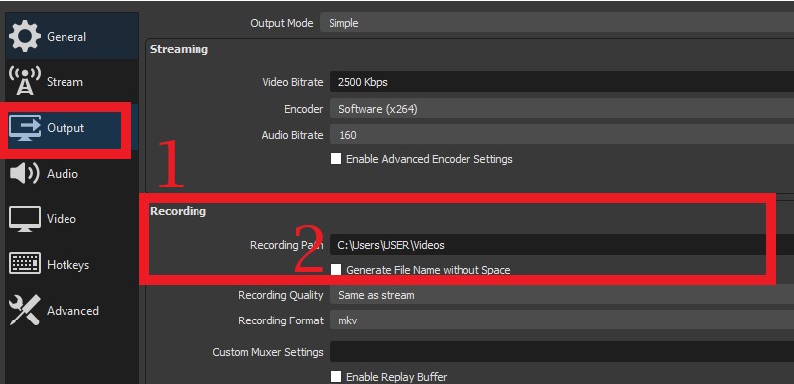Click the Output Mode label
This screenshot has height=384, width=794.
282,23
